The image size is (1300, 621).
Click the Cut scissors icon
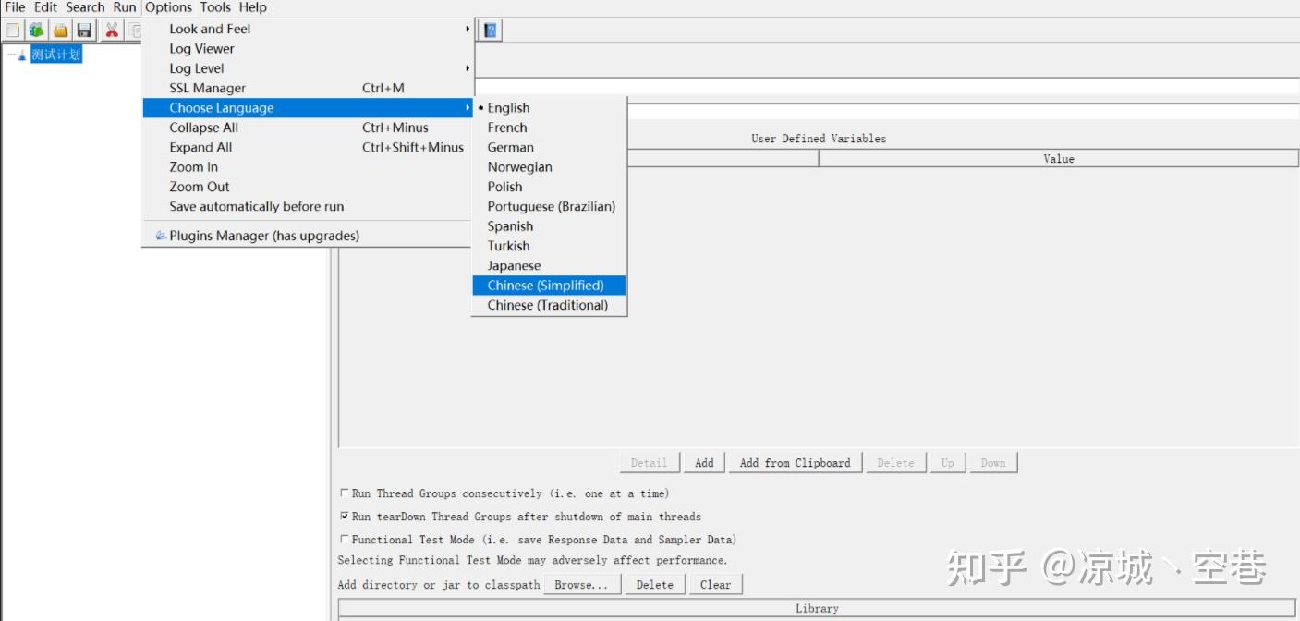tap(112, 30)
